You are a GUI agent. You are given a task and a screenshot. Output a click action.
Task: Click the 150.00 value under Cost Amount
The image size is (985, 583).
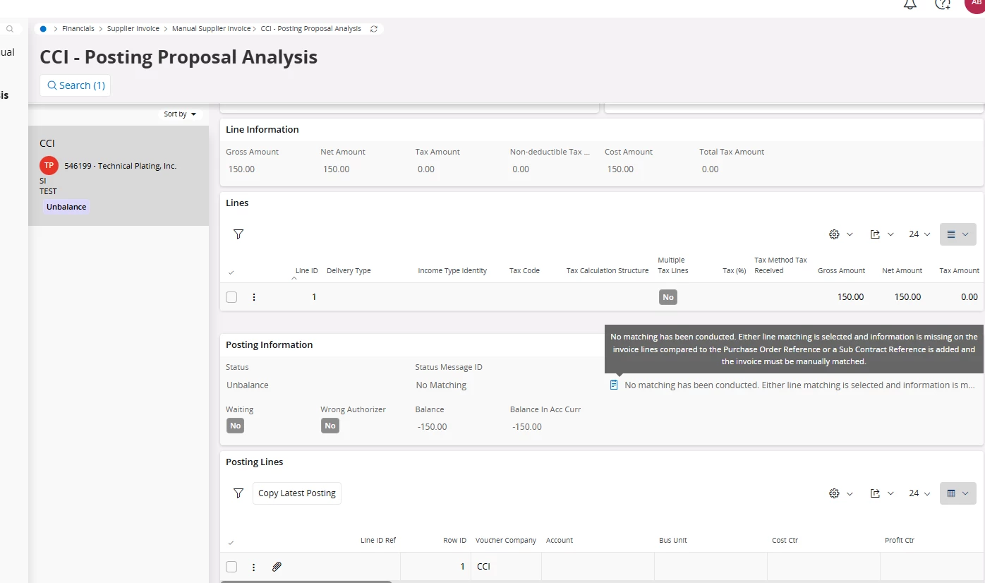coord(620,169)
